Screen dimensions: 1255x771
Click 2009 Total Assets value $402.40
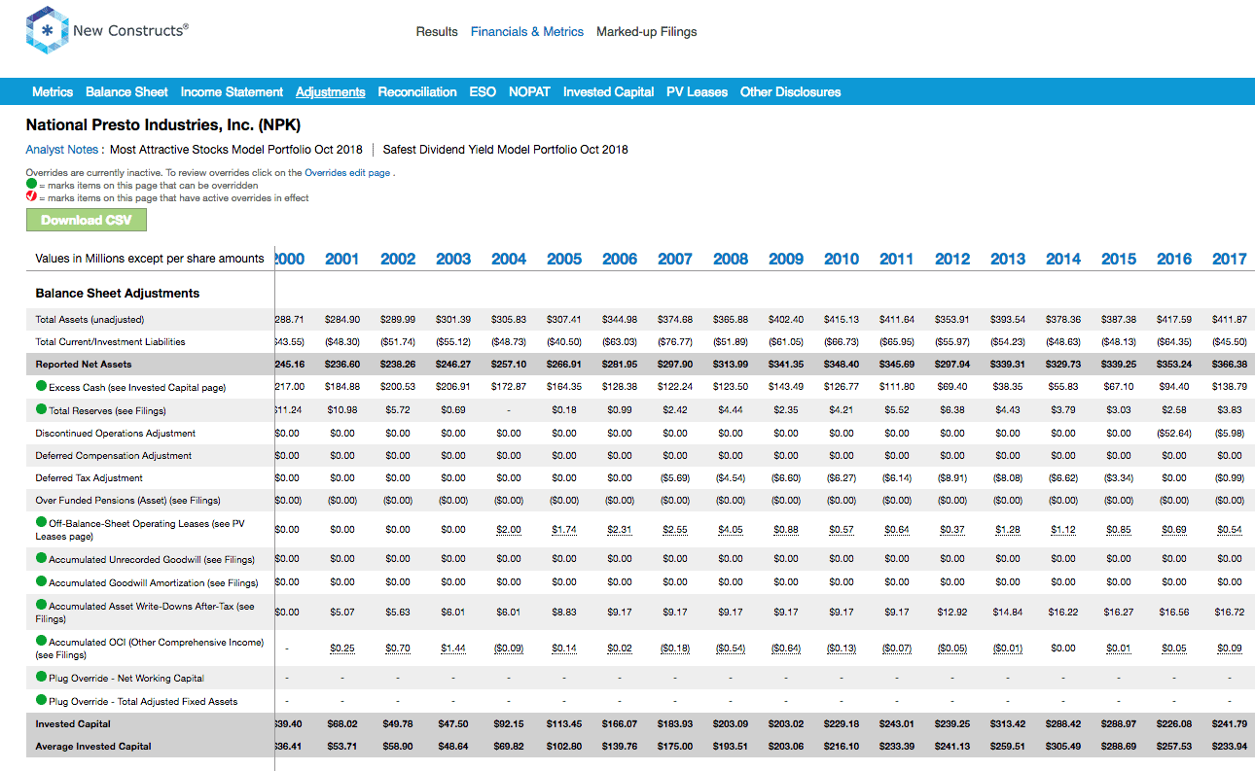point(786,319)
